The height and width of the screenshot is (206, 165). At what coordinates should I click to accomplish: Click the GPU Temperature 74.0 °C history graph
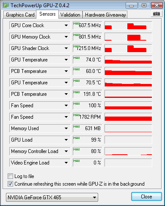128,60
